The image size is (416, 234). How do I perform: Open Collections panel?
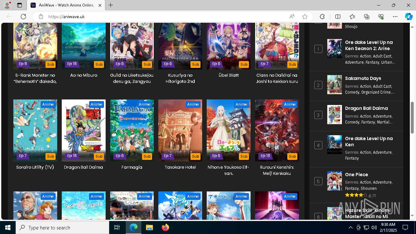point(367,17)
